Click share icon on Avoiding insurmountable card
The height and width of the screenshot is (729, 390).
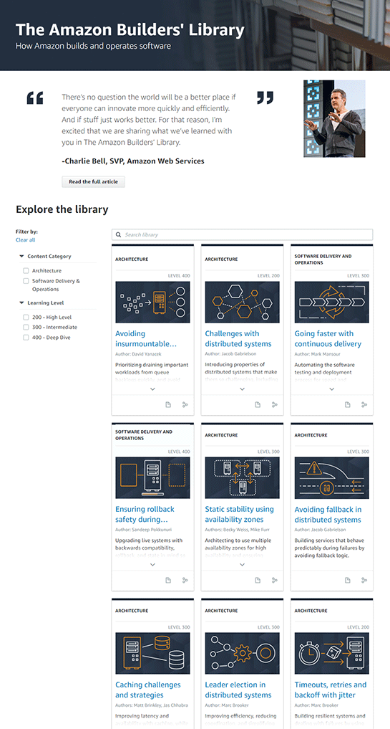coord(185,405)
